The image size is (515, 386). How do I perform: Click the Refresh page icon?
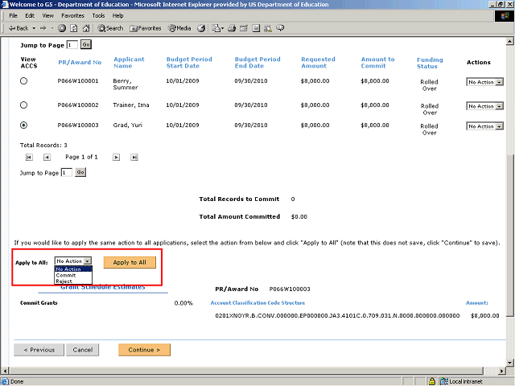(73, 28)
